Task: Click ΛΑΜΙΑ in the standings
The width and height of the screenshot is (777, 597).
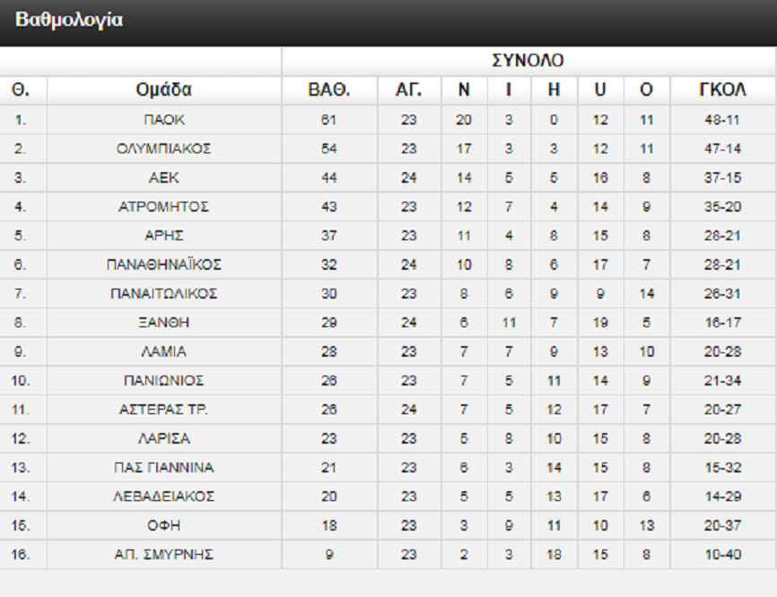Action: click(164, 352)
